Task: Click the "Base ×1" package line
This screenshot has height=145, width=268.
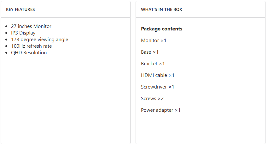Action: 150,52
